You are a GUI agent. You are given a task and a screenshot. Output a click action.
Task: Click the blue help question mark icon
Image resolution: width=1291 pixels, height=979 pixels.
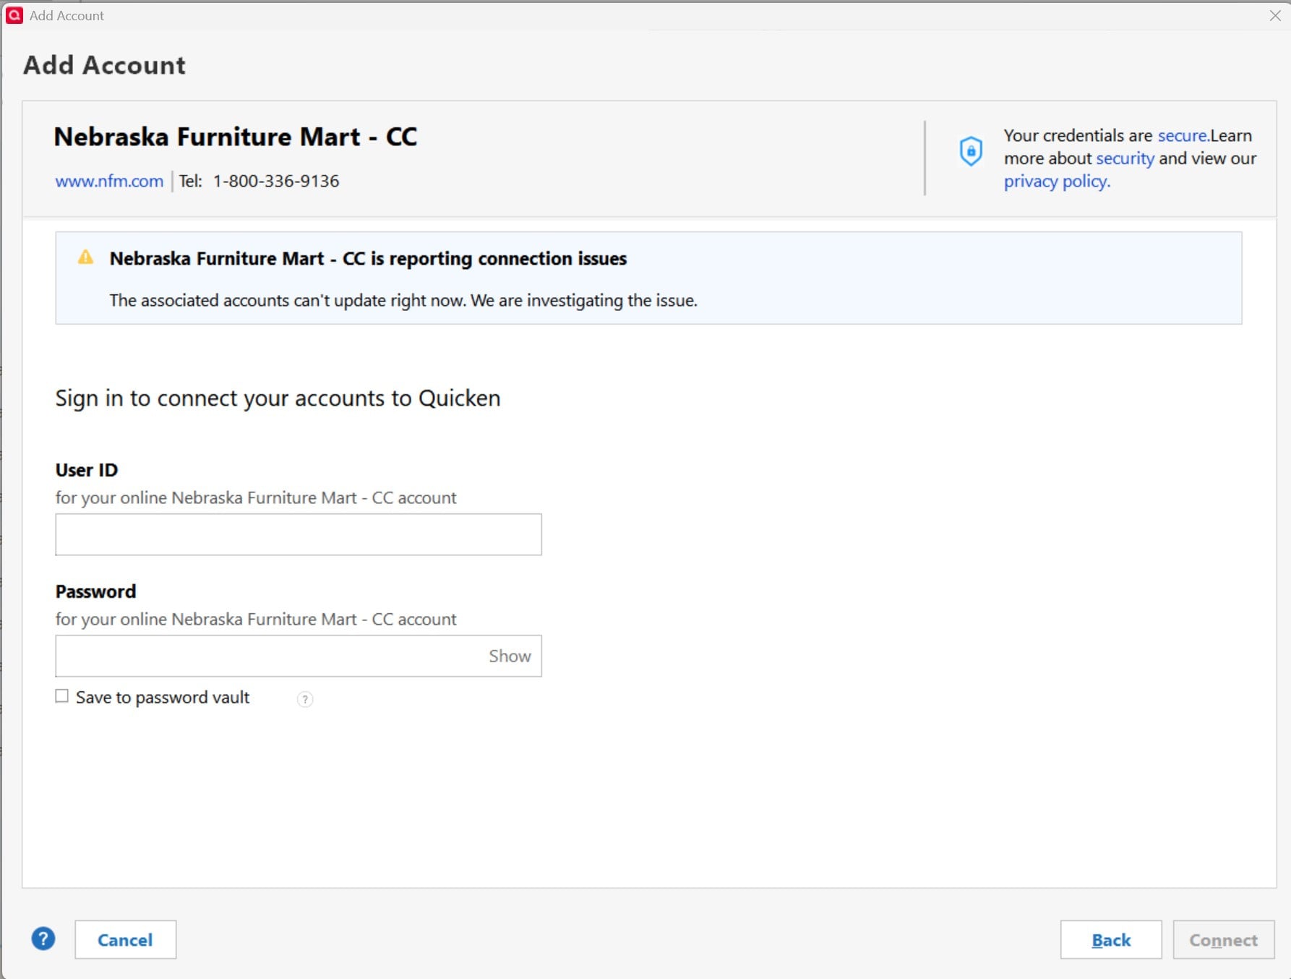coord(43,939)
